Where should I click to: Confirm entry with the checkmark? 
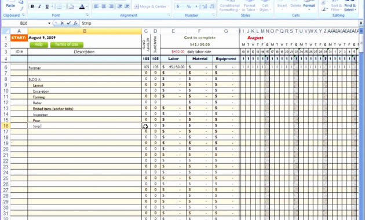click(69, 23)
